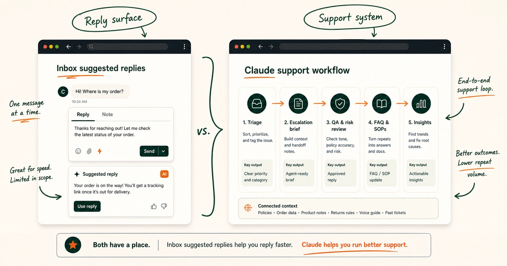Select the 'Hi! Where is my order?' message
The width and height of the screenshot is (507, 266).
coord(101,91)
